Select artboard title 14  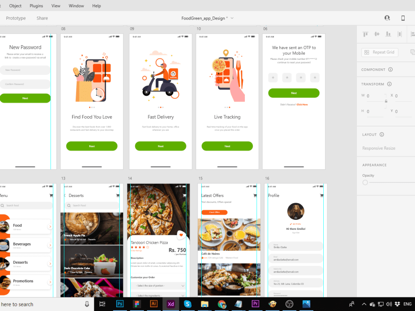(x=130, y=178)
